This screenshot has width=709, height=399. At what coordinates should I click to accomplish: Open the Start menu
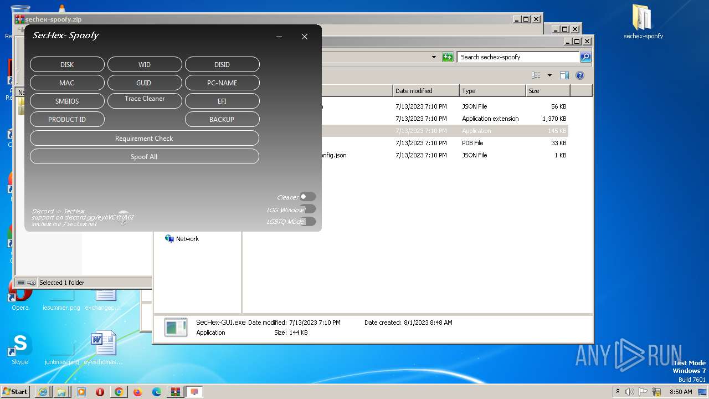pos(16,391)
